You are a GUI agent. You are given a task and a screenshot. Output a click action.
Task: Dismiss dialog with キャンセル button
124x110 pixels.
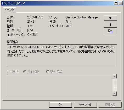[85, 105]
